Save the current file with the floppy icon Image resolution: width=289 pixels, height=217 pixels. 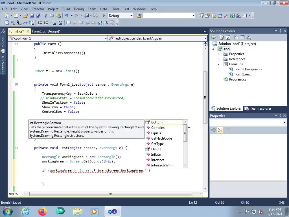point(32,16)
